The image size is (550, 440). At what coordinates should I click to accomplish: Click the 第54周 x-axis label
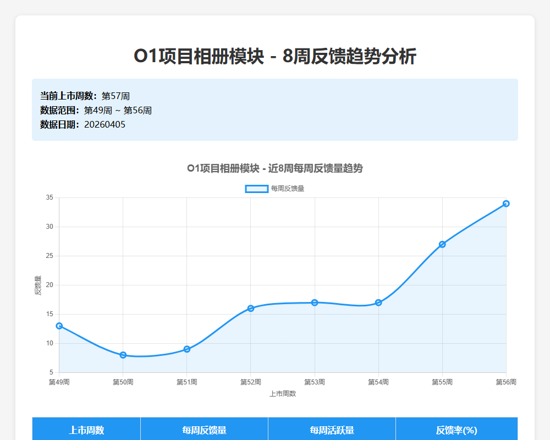(x=378, y=382)
